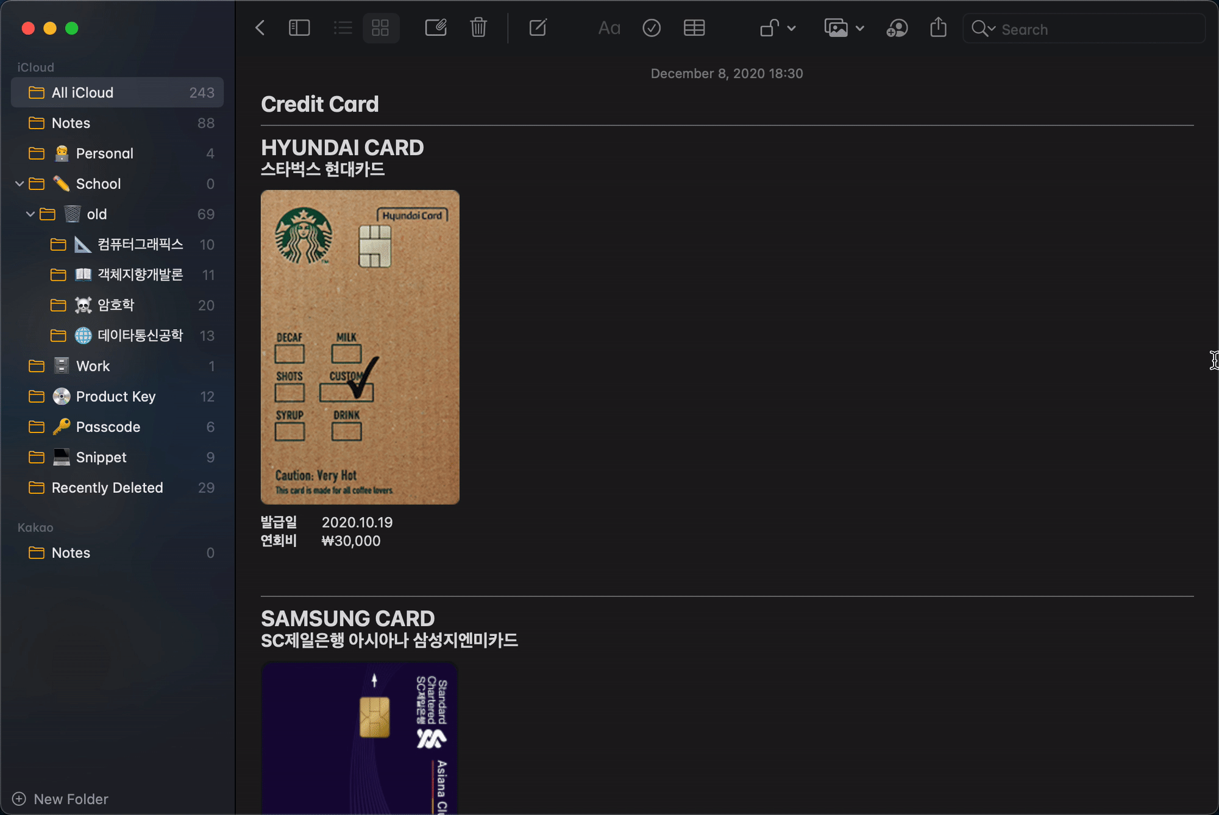Click the add people collaborate icon
This screenshot has height=815, width=1219.
[897, 28]
